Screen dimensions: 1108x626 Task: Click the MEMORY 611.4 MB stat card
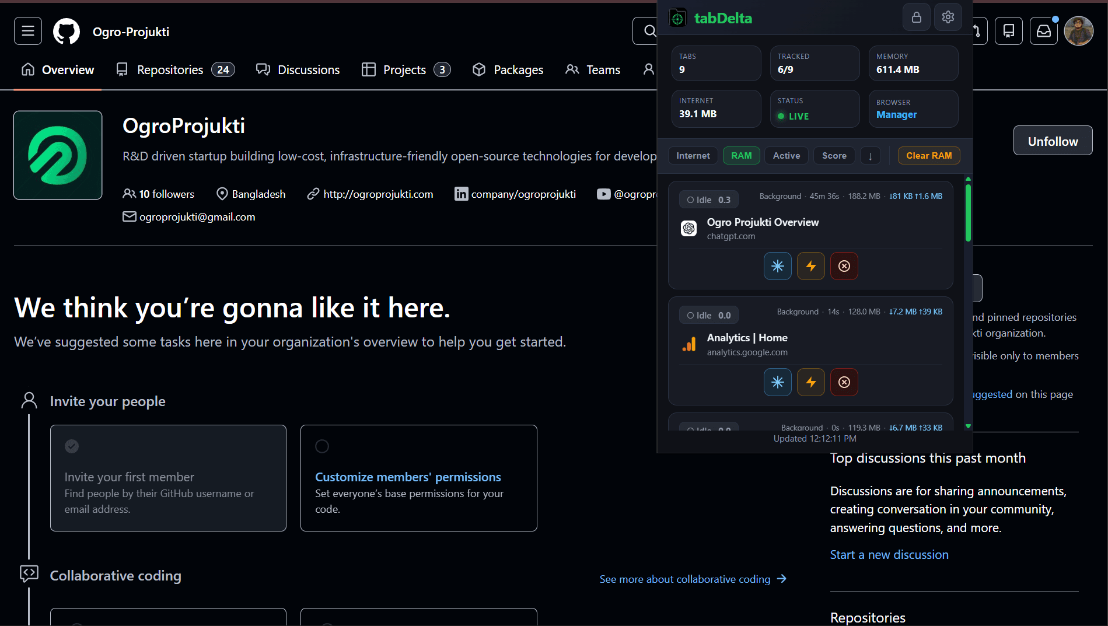[913, 63]
